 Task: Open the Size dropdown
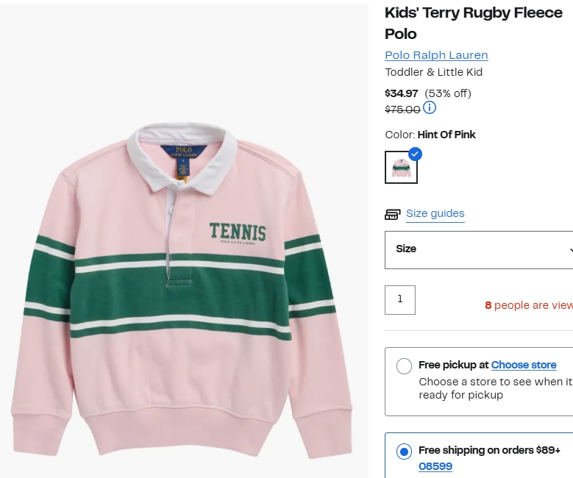click(x=479, y=249)
